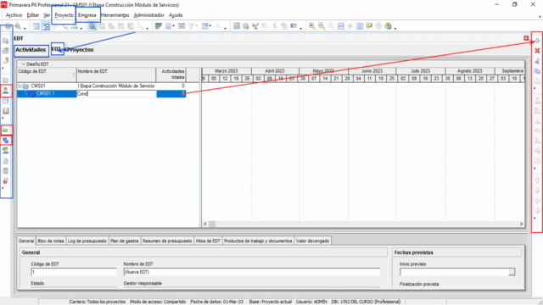Screen dimensions: 543x305
Task: Click the Projects folder sidebar icon
Action: click(6, 80)
